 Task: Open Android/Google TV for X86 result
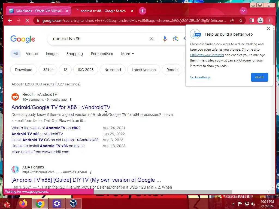[61, 107]
